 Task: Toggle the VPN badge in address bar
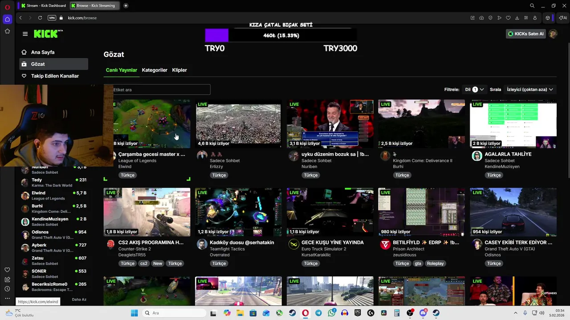(x=52, y=18)
